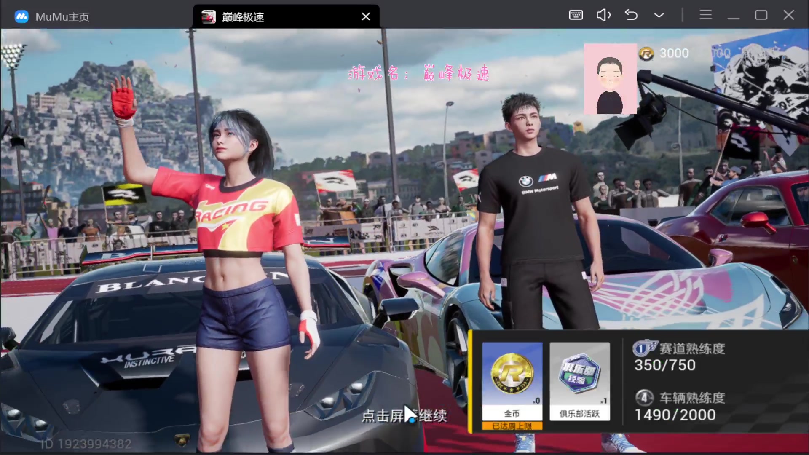Click the MuMu logo icon

[x=22, y=16]
